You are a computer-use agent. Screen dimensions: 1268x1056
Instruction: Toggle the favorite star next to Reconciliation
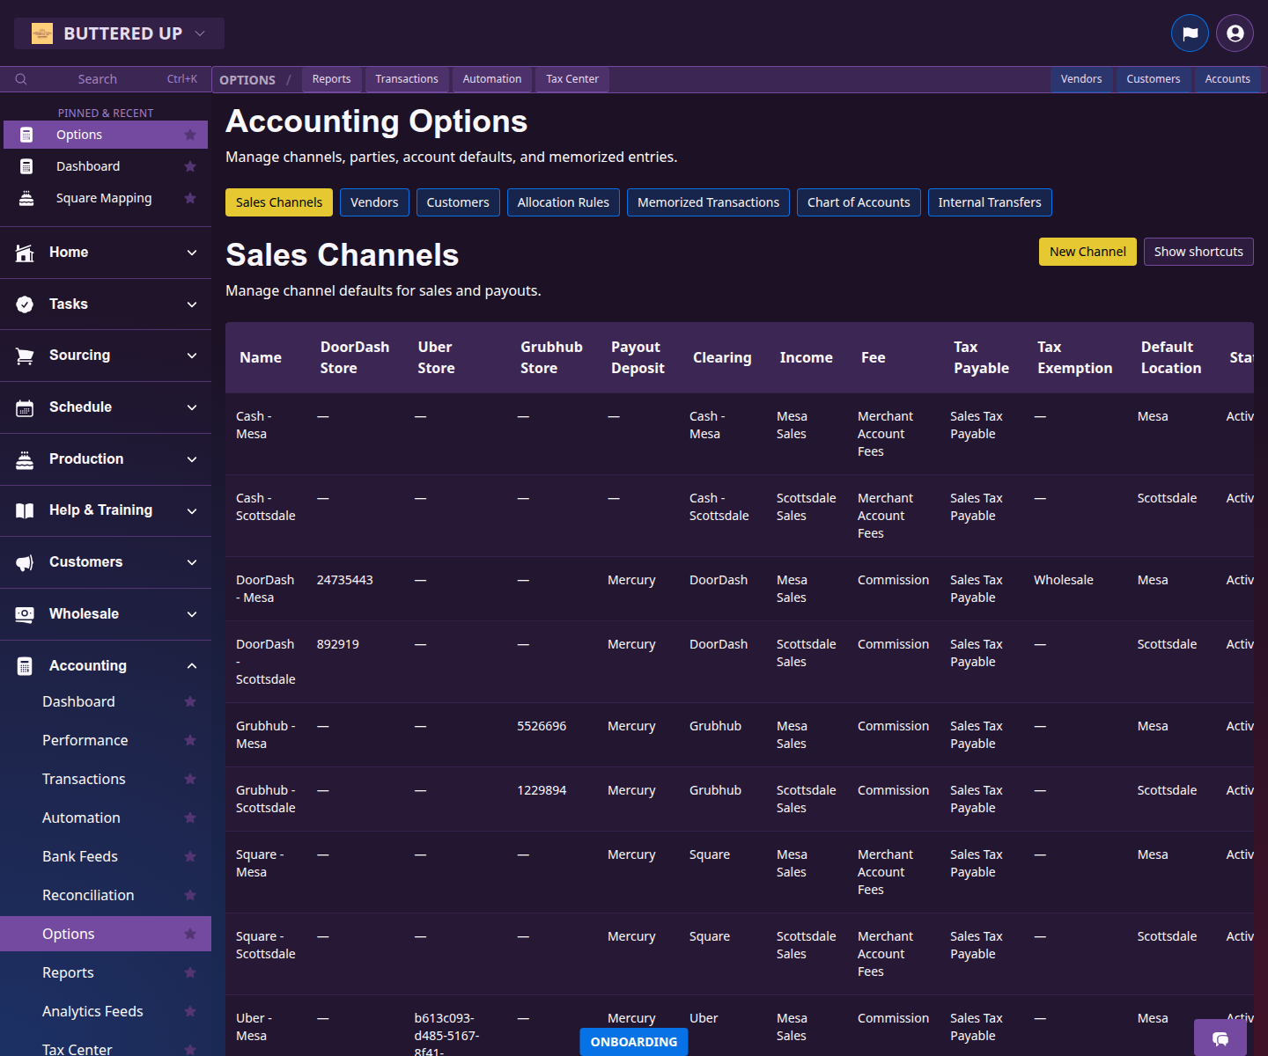coord(190,895)
